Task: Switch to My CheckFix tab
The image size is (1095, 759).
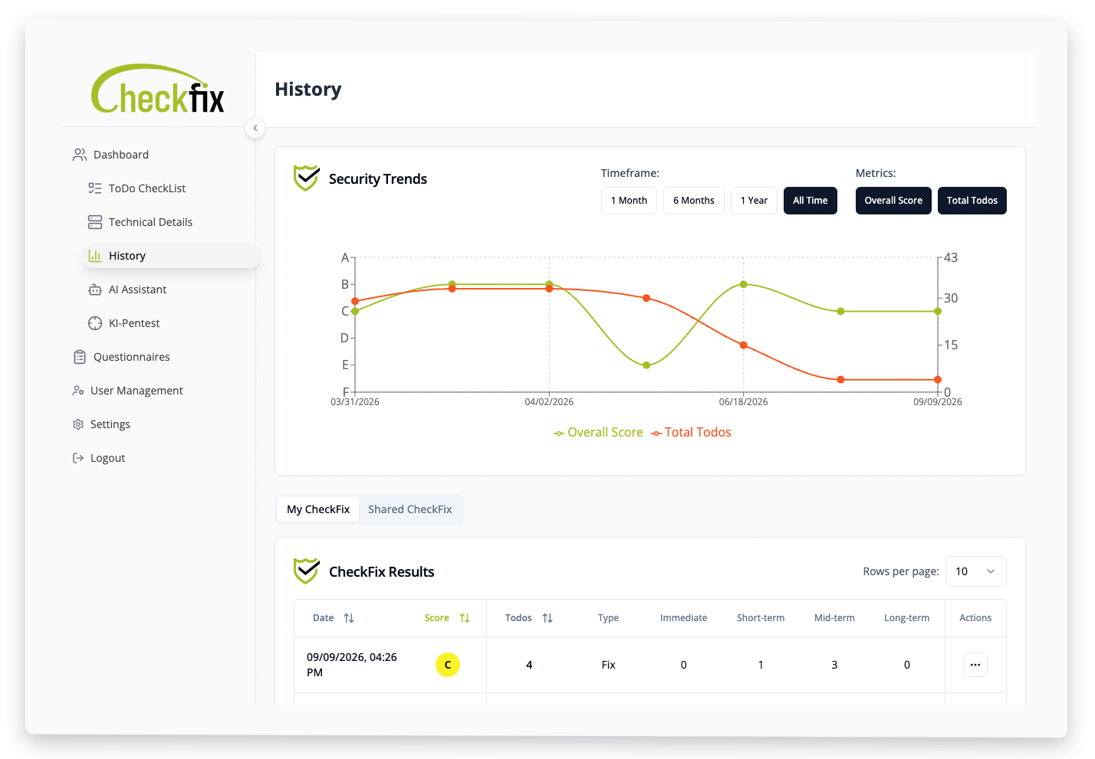Action: 318,509
